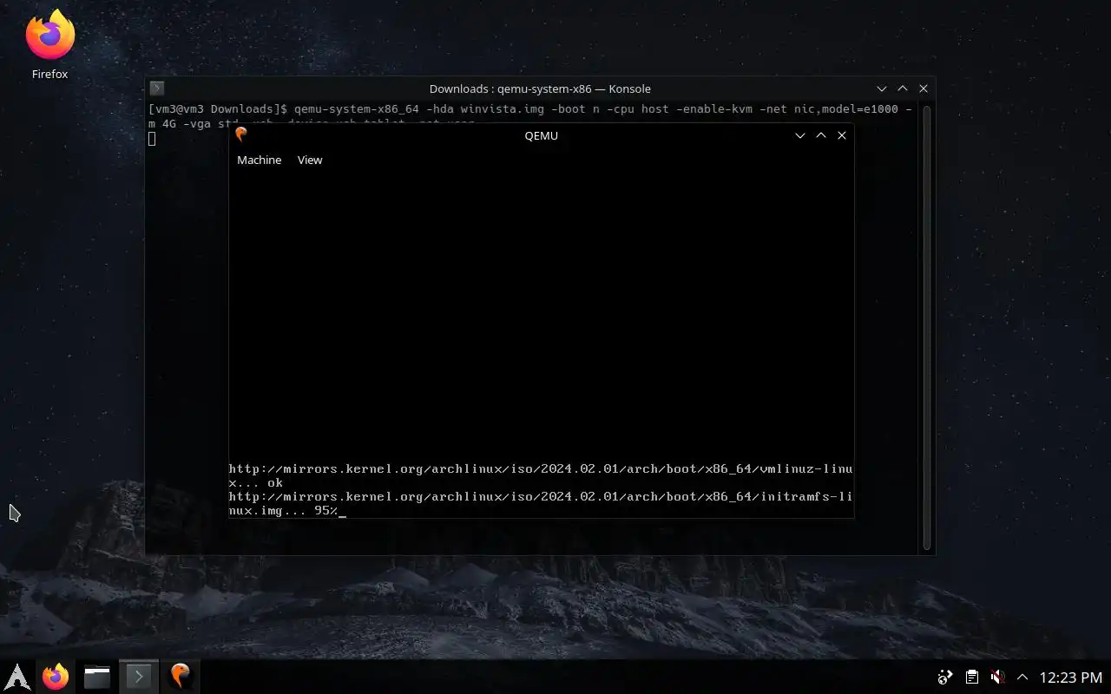Switch to QEMU task in taskbar
This screenshot has height=694, width=1111.
180,676
